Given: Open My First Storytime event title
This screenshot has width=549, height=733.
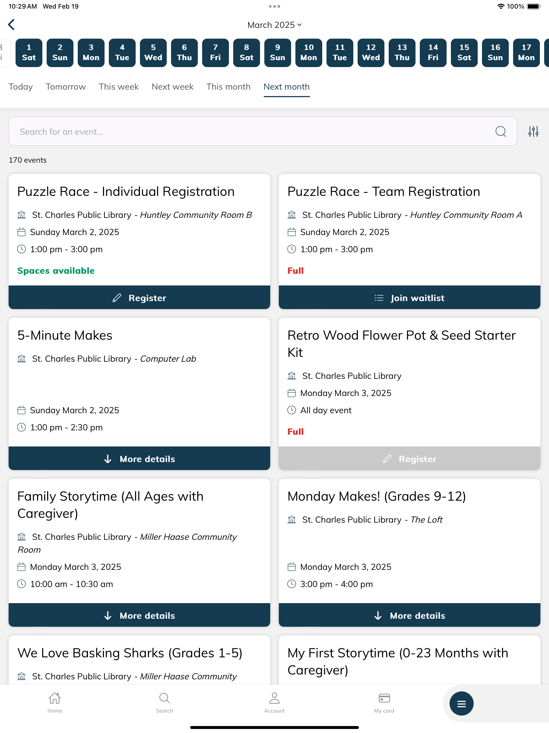Looking at the screenshot, I should [x=398, y=661].
